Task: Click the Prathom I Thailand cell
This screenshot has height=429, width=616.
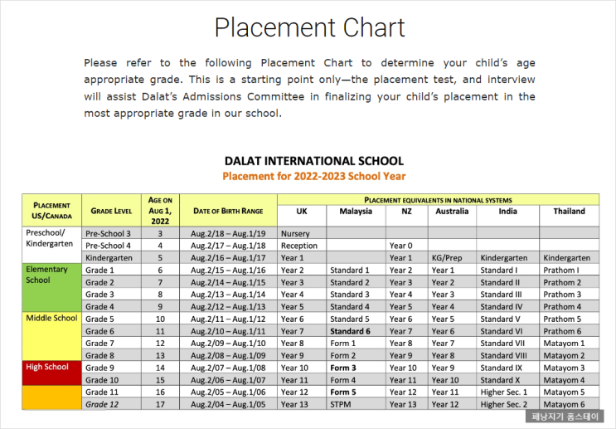Action: click(569, 270)
